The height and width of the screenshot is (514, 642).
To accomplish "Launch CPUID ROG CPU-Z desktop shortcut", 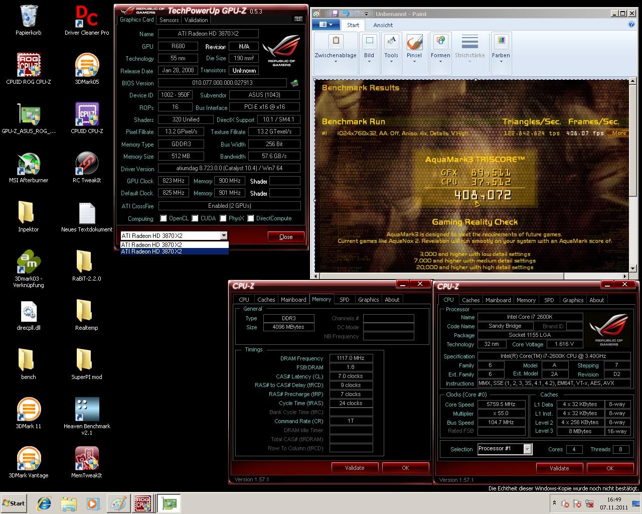I will (x=29, y=69).
